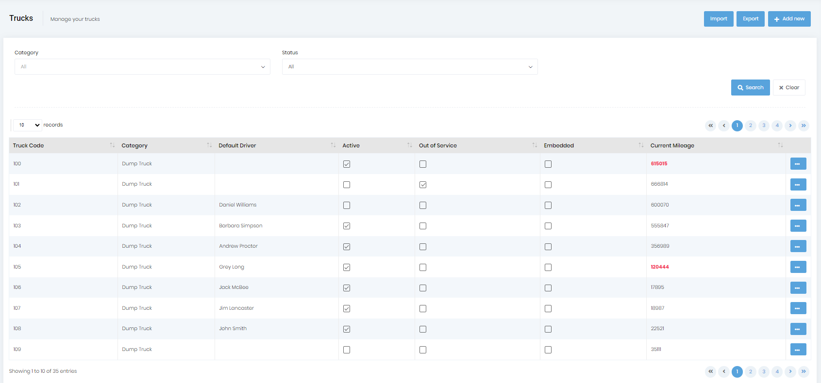Open truck code 104 link
Image resolution: width=821 pixels, height=383 pixels.
(x=17, y=246)
